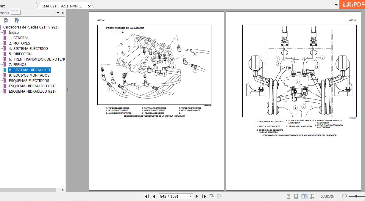The image size is (365, 201).
Task: Open the page number dropdown
Action: click(191, 196)
